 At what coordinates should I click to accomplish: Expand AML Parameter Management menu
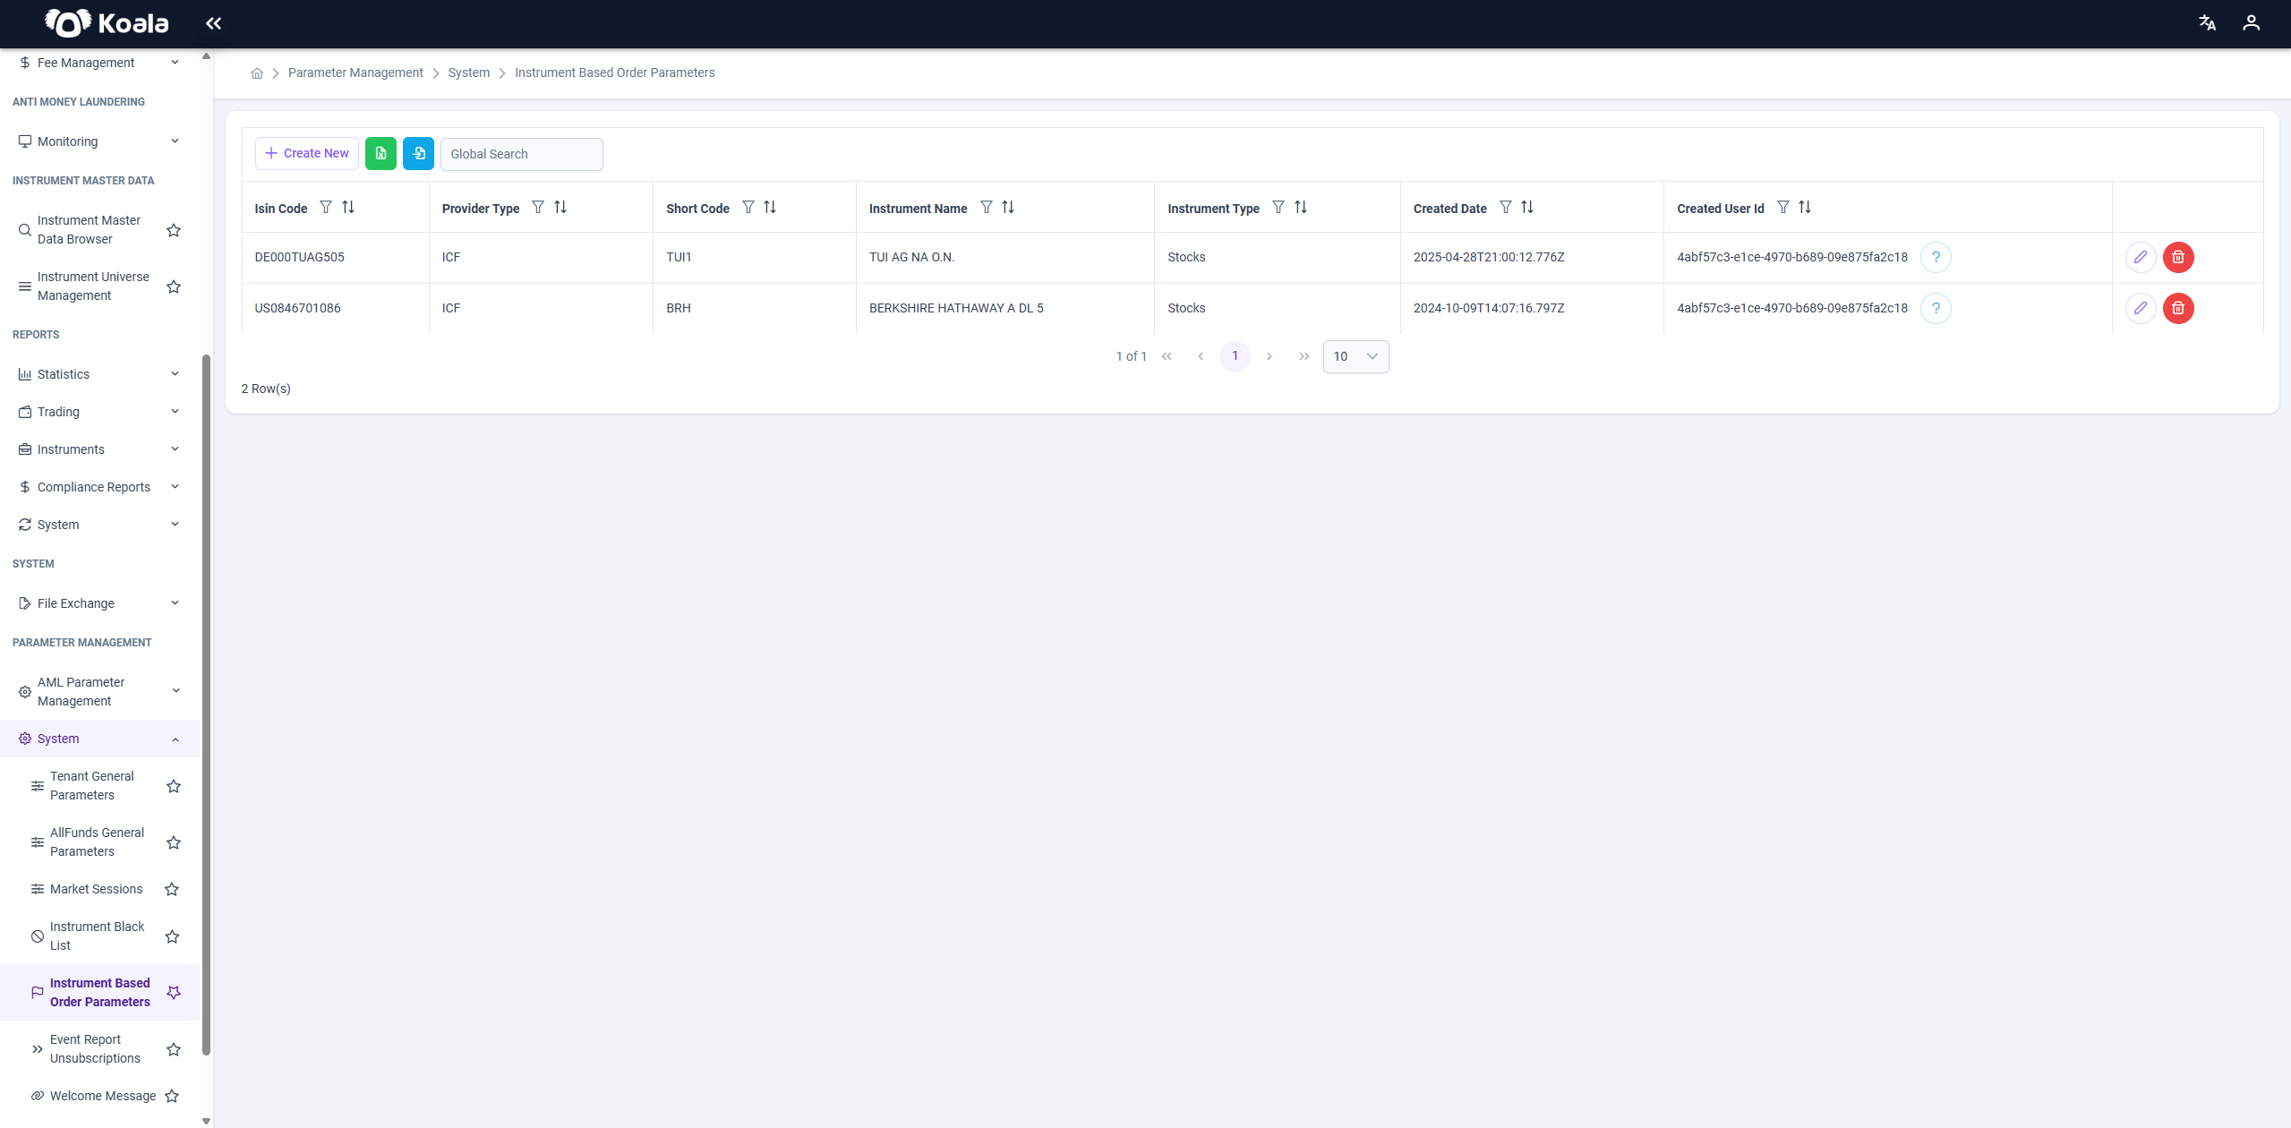click(99, 691)
